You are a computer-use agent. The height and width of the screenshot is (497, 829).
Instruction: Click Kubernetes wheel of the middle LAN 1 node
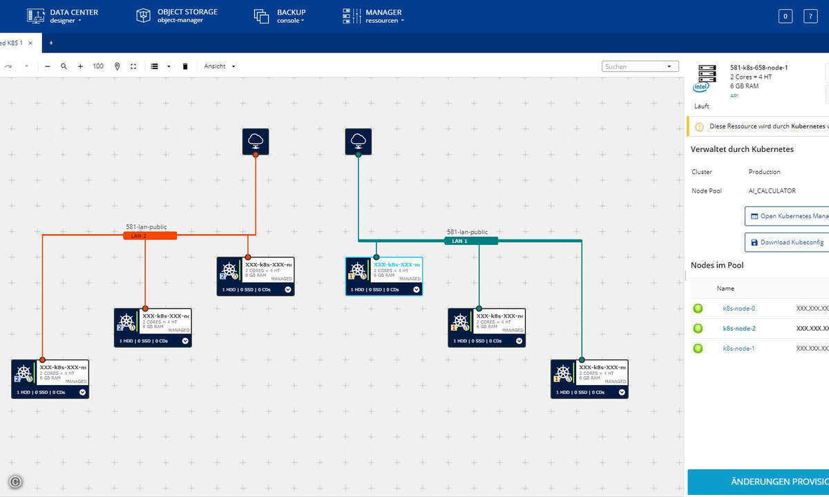pyautogui.click(x=461, y=322)
